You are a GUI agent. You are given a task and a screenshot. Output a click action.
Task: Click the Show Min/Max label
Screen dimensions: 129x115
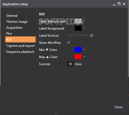pos(50,43)
